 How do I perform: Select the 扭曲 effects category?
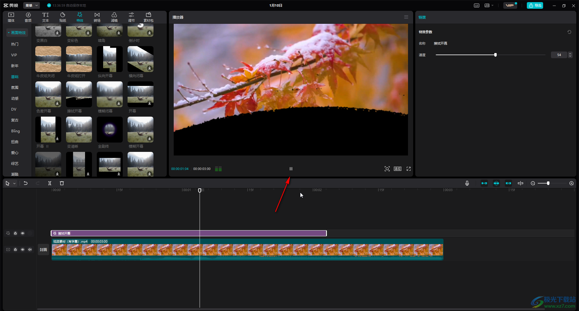(15, 142)
